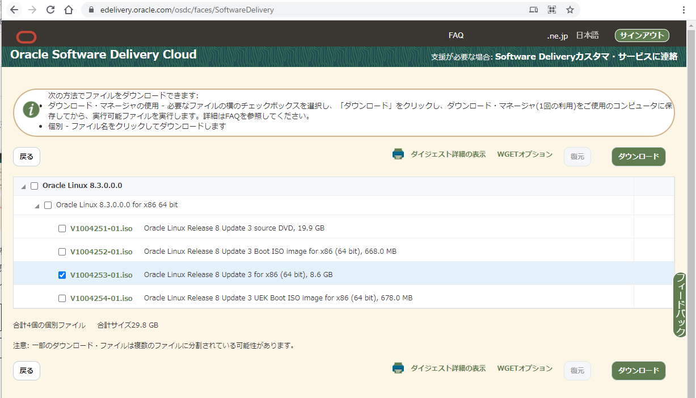
Task: Open the フィードバック side tab
Action: click(680, 305)
